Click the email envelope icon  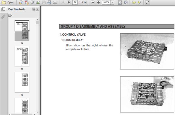[55, 2]
